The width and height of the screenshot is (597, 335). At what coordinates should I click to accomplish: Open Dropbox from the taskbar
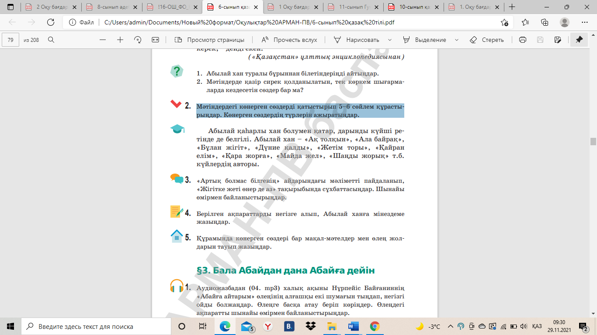tap(311, 326)
